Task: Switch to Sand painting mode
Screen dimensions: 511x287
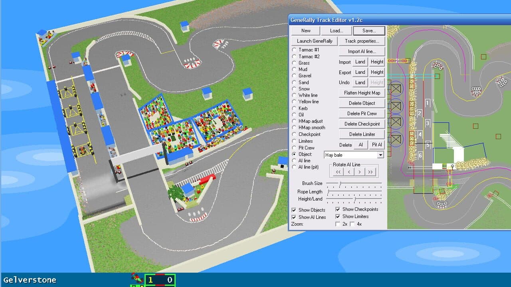Action: tap(294, 82)
